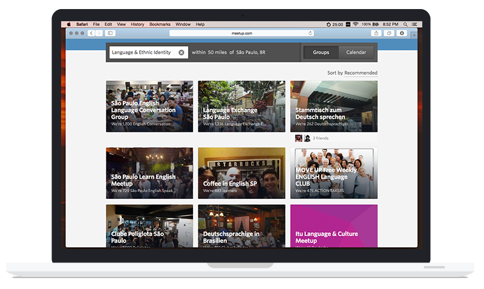Viewport: 484px width, 289px height.
Task: Open Itu Language & Culture Meetup card
Action: pos(334,226)
